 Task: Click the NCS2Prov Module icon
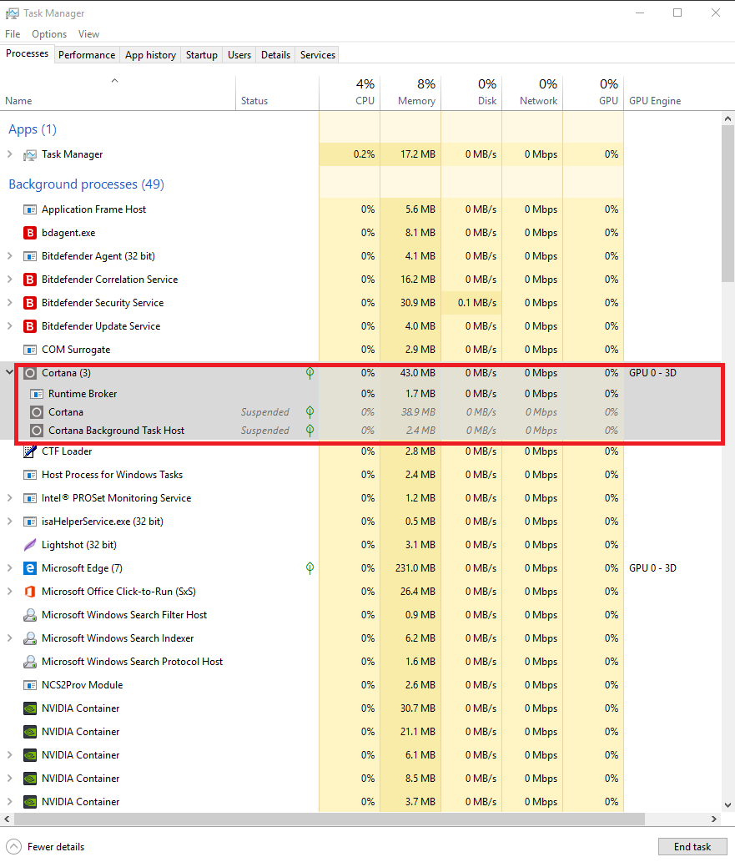tap(30, 685)
